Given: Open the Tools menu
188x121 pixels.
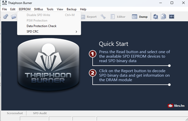Looking at the screenshot, I should pyautogui.click(x=50, y=9).
